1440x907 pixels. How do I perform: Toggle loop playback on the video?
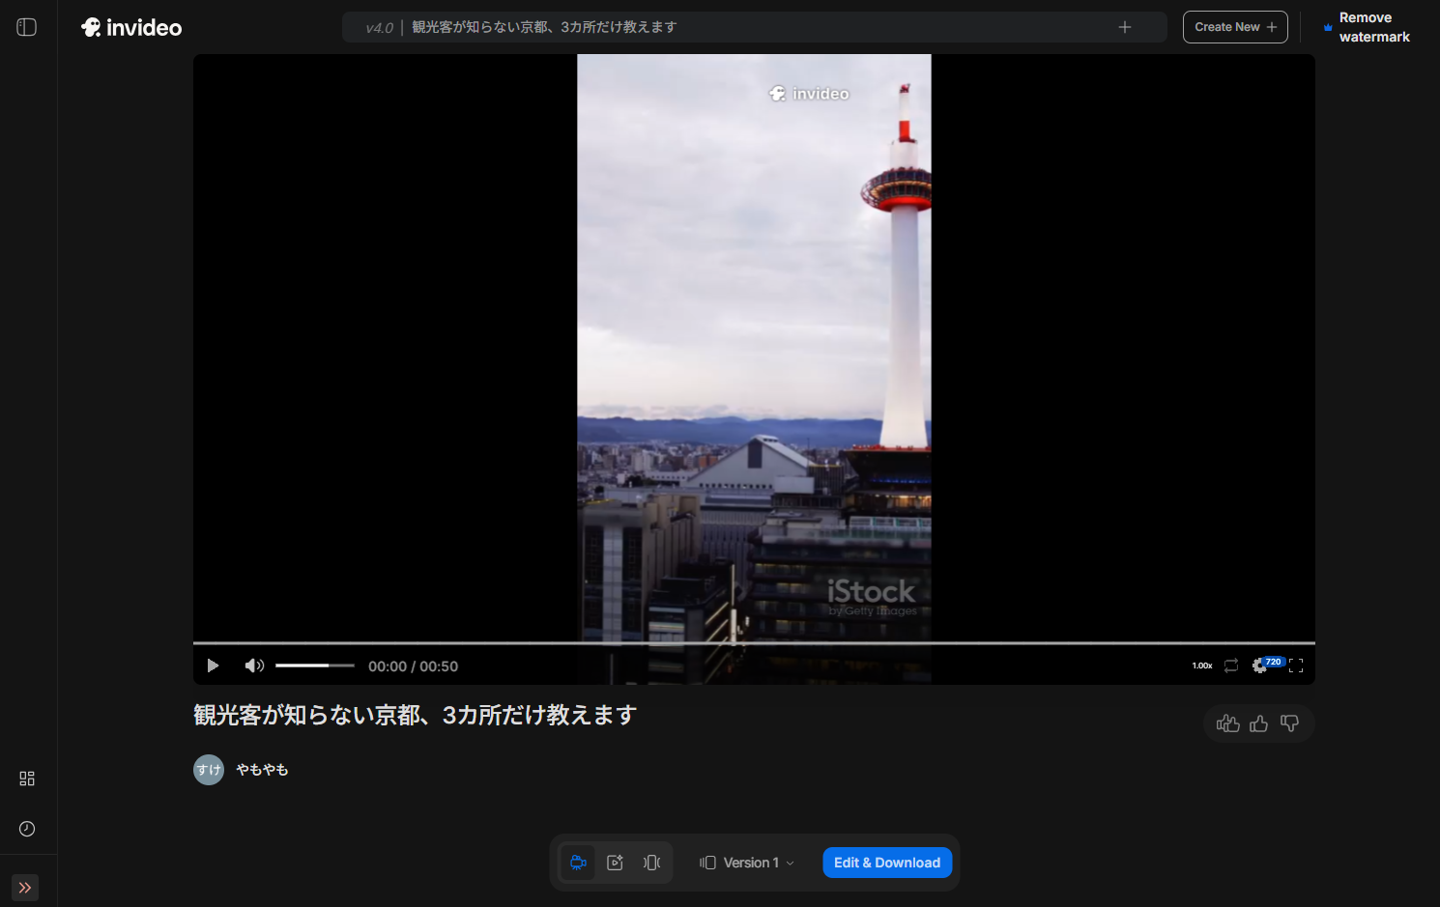1231,666
